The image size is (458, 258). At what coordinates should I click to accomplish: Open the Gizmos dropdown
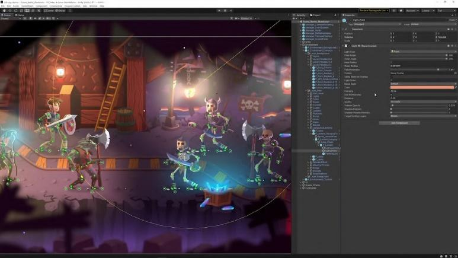coord(246,18)
